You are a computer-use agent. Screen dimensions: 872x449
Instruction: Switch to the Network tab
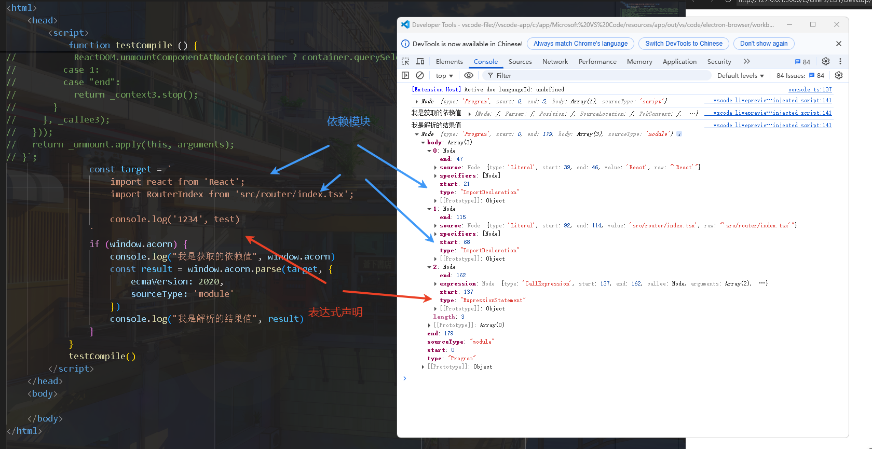pos(555,61)
